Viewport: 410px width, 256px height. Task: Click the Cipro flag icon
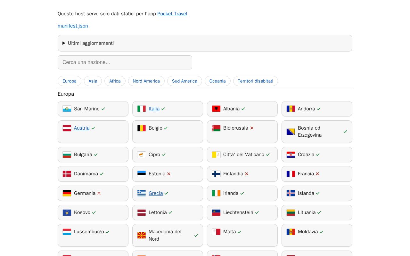(142, 155)
